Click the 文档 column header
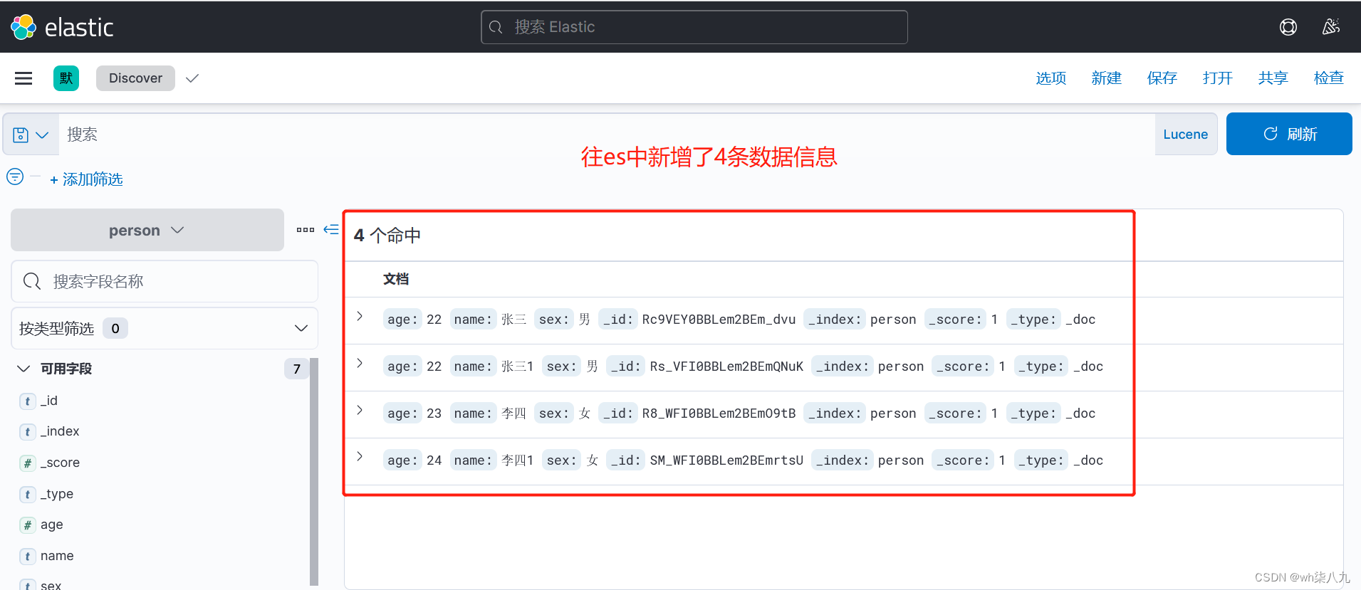The image size is (1361, 590). (396, 279)
